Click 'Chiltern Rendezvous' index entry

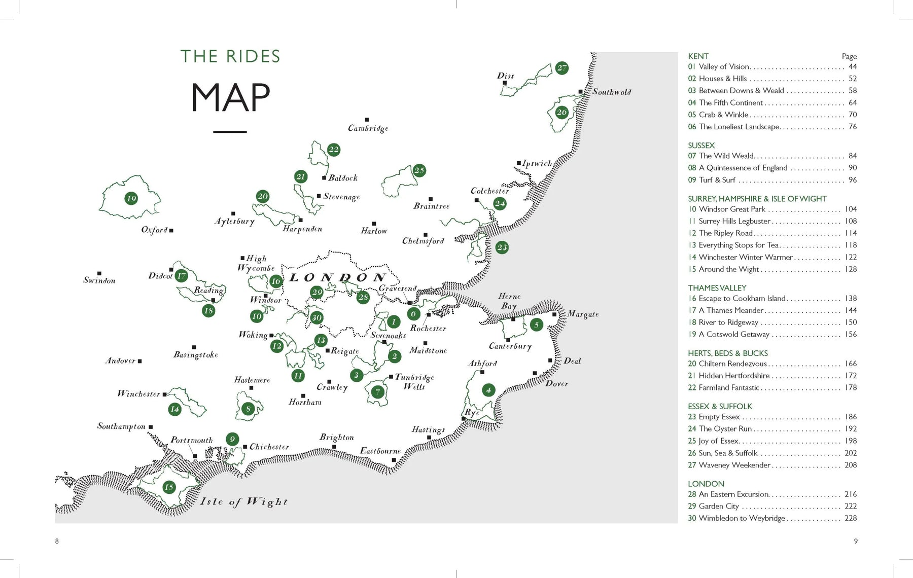point(772,364)
